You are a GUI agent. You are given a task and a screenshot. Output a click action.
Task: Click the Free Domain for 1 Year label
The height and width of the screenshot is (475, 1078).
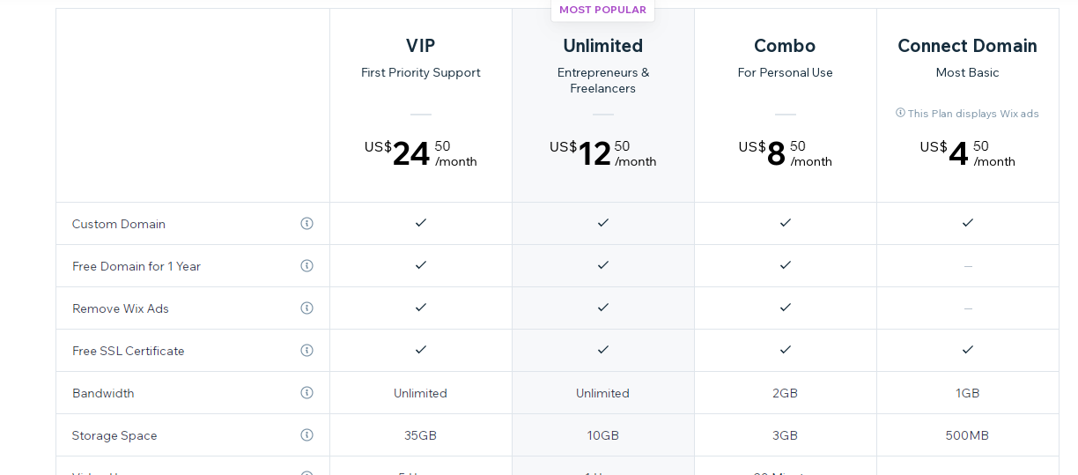coord(137,266)
